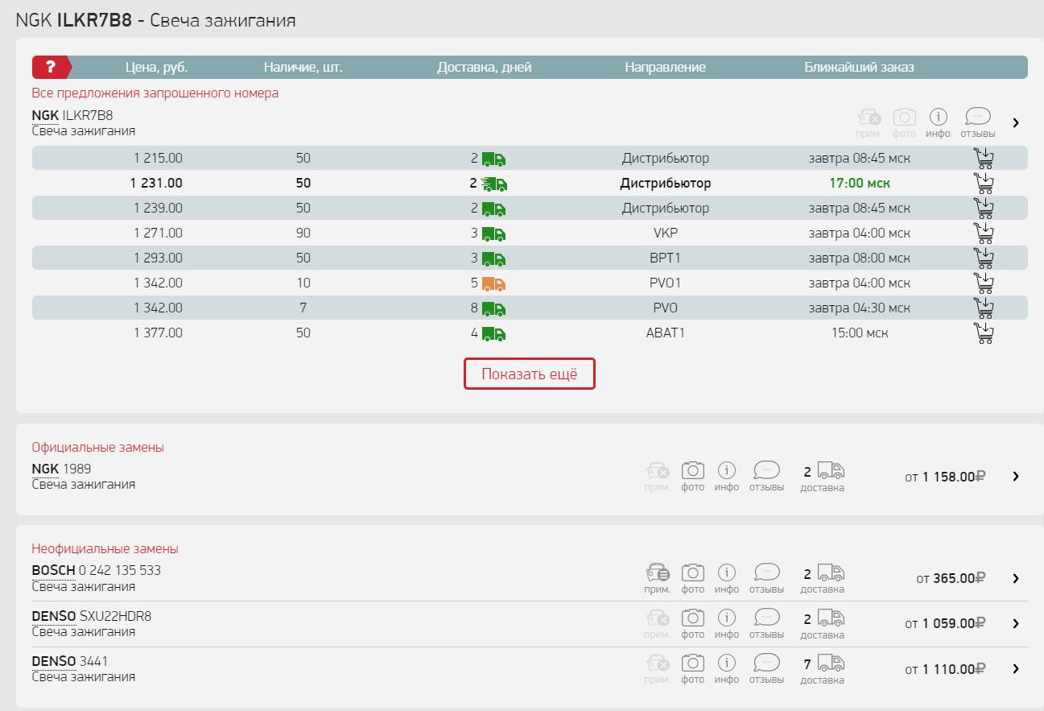
Task: Open photo icon for DENSO 3441
Action: point(692,669)
